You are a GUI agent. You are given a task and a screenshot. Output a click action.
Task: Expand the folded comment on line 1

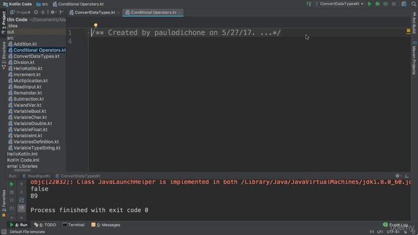[x=88, y=33]
